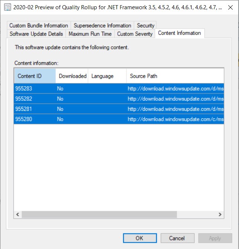Switch to the Supersedence Information tab
Viewport: 239px width, 249px height.
[x=102, y=26]
